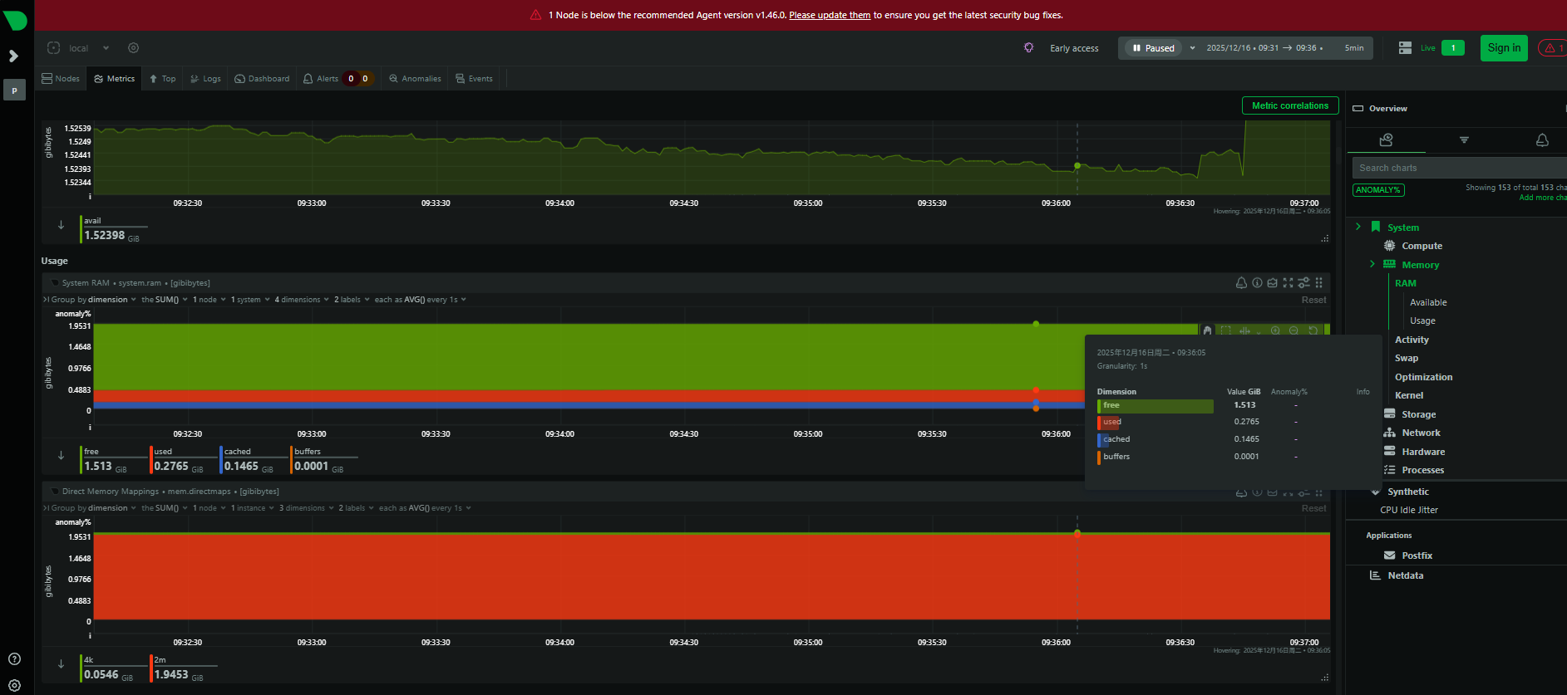
Task: Open the filter tab icon in right panel
Action: (x=1464, y=140)
